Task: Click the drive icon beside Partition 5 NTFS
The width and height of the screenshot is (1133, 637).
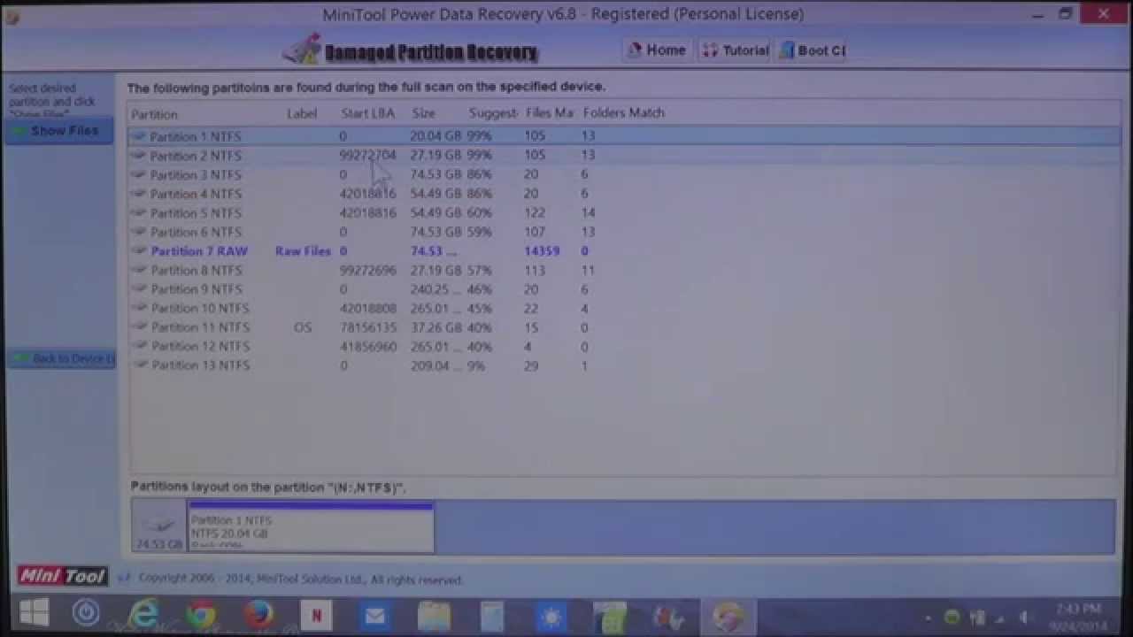Action: [139, 213]
